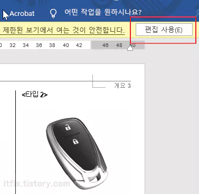Image resolution: width=199 pixels, height=194 pixels.
Task: Click the '<타입 2>' heading text
Action: tap(34, 95)
